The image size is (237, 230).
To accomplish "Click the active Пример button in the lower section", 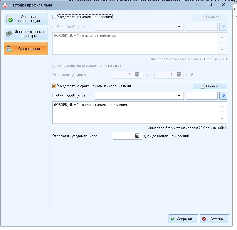I will (209, 86).
